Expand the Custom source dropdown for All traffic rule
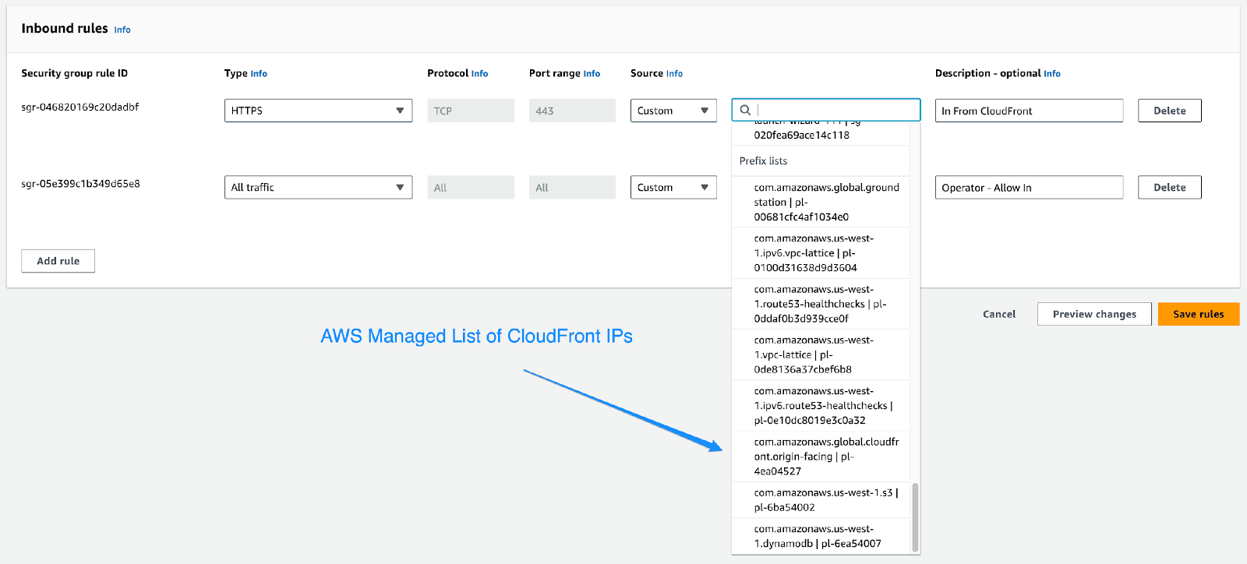Screen dimensions: 1247x564 (x=673, y=188)
